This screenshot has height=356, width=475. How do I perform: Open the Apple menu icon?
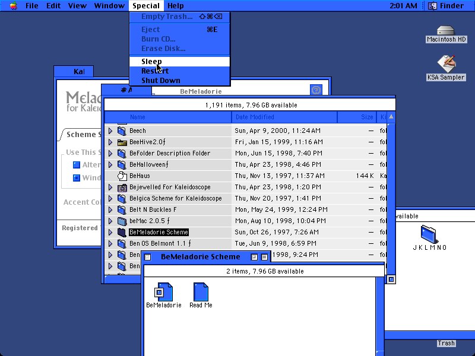[13, 5]
